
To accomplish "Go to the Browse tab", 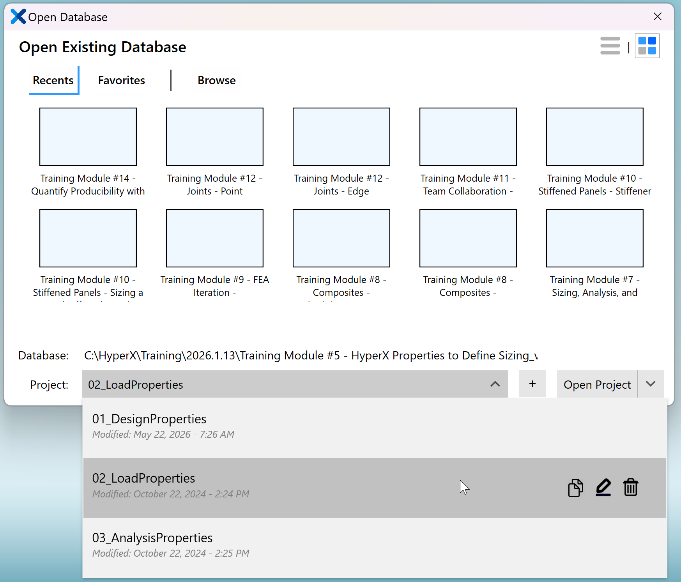I will pyautogui.click(x=216, y=80).
